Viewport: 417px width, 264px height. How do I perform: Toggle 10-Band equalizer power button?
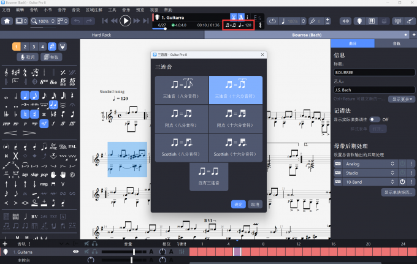tap(402, 182)
